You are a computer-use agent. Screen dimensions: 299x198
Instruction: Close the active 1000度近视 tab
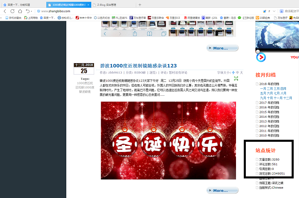coord(88,5)
